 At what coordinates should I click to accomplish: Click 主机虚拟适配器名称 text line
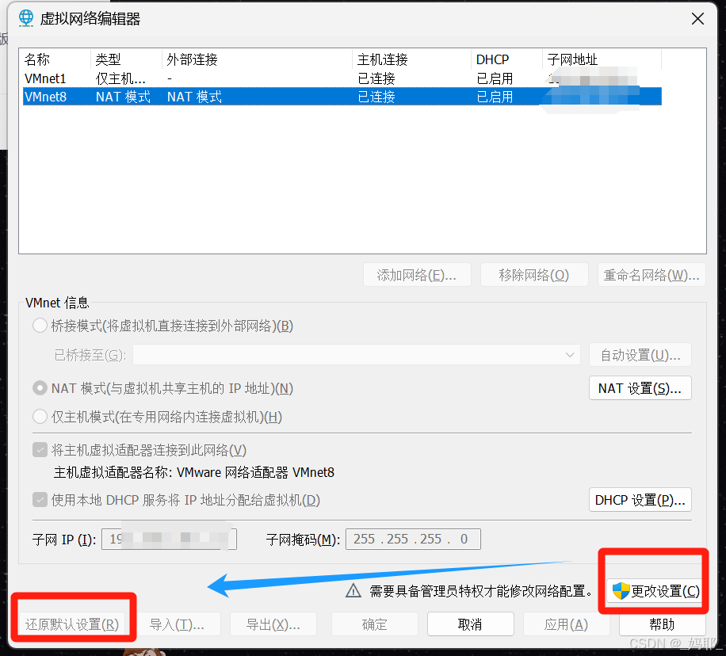point(194,472)
